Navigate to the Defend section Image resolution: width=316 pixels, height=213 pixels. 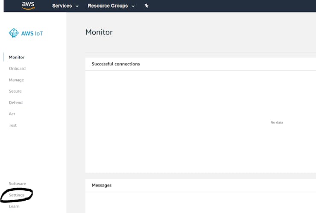click(16, 102)
